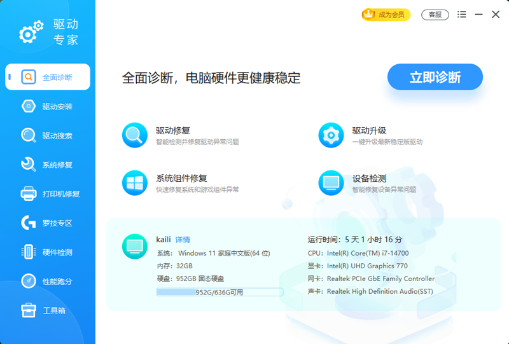
Task: Open the 驱动安装 sidebar item
Action: click(x=48, y=106)
